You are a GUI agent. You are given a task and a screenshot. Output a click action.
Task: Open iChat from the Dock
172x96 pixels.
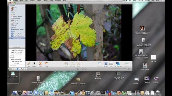(36, 93)
